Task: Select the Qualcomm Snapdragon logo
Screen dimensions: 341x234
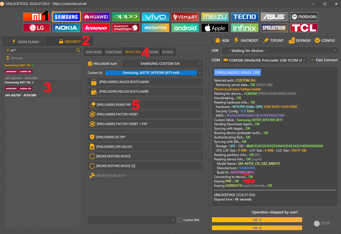Action: (x=126, y=28)
